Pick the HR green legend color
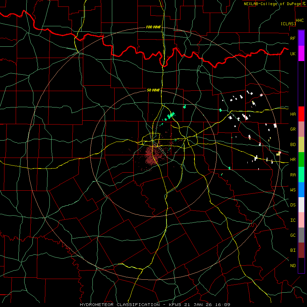 [x=301, y=159]
